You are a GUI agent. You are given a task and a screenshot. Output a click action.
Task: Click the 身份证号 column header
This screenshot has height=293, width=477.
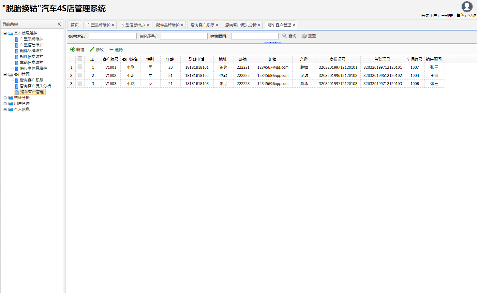tap(338, 59)
